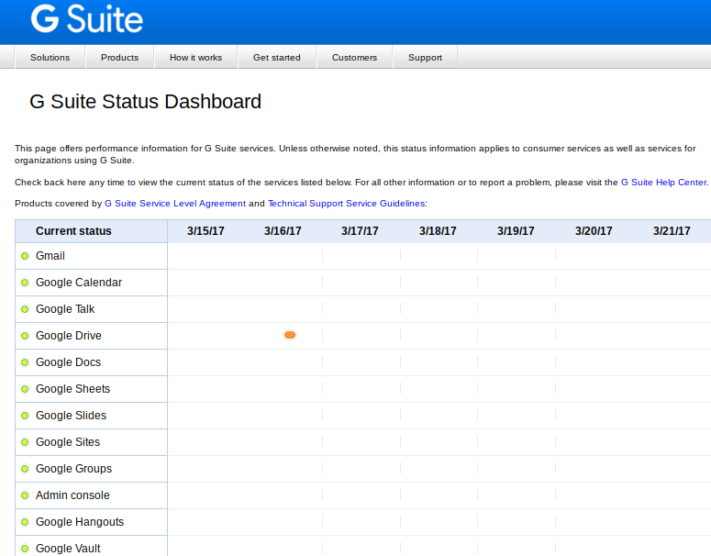Select the Get started navigation item
711x556 pixels.
click(x=276, y=58)
